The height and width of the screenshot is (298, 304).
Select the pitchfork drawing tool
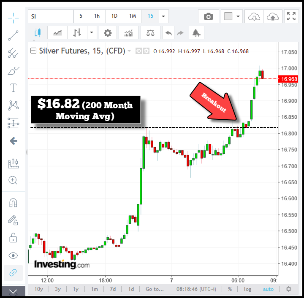[x=13, y=53]
